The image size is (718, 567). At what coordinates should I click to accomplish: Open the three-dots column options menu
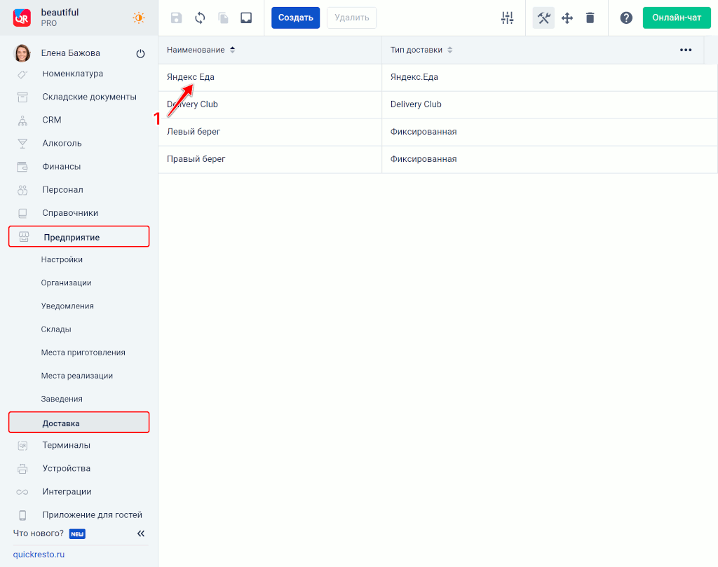686,50
